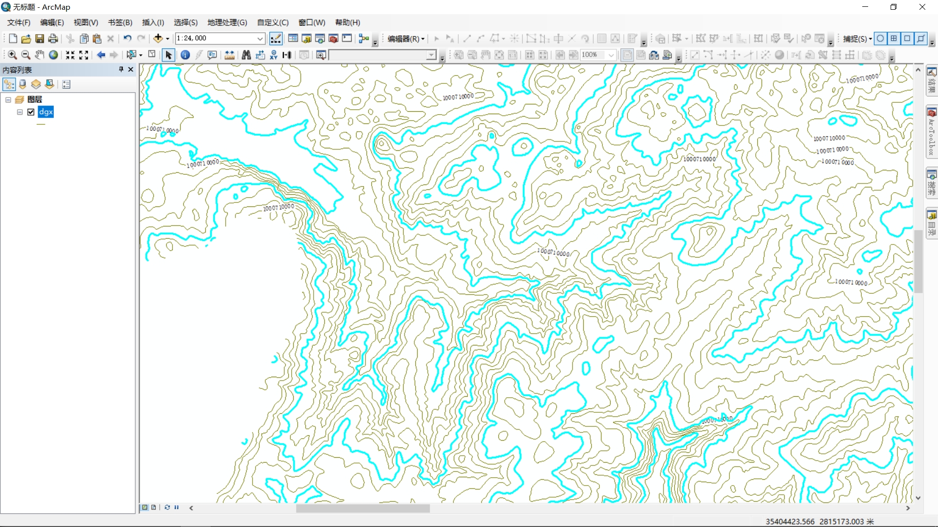Select the Zoom In tool

13,55
